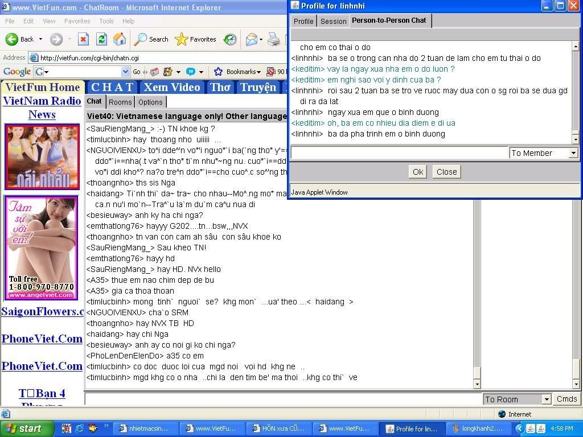Expand the Mail button dropdown arrow
This screenshot has width=583, height=437.
pyautogui.click(x=261, y=39)
